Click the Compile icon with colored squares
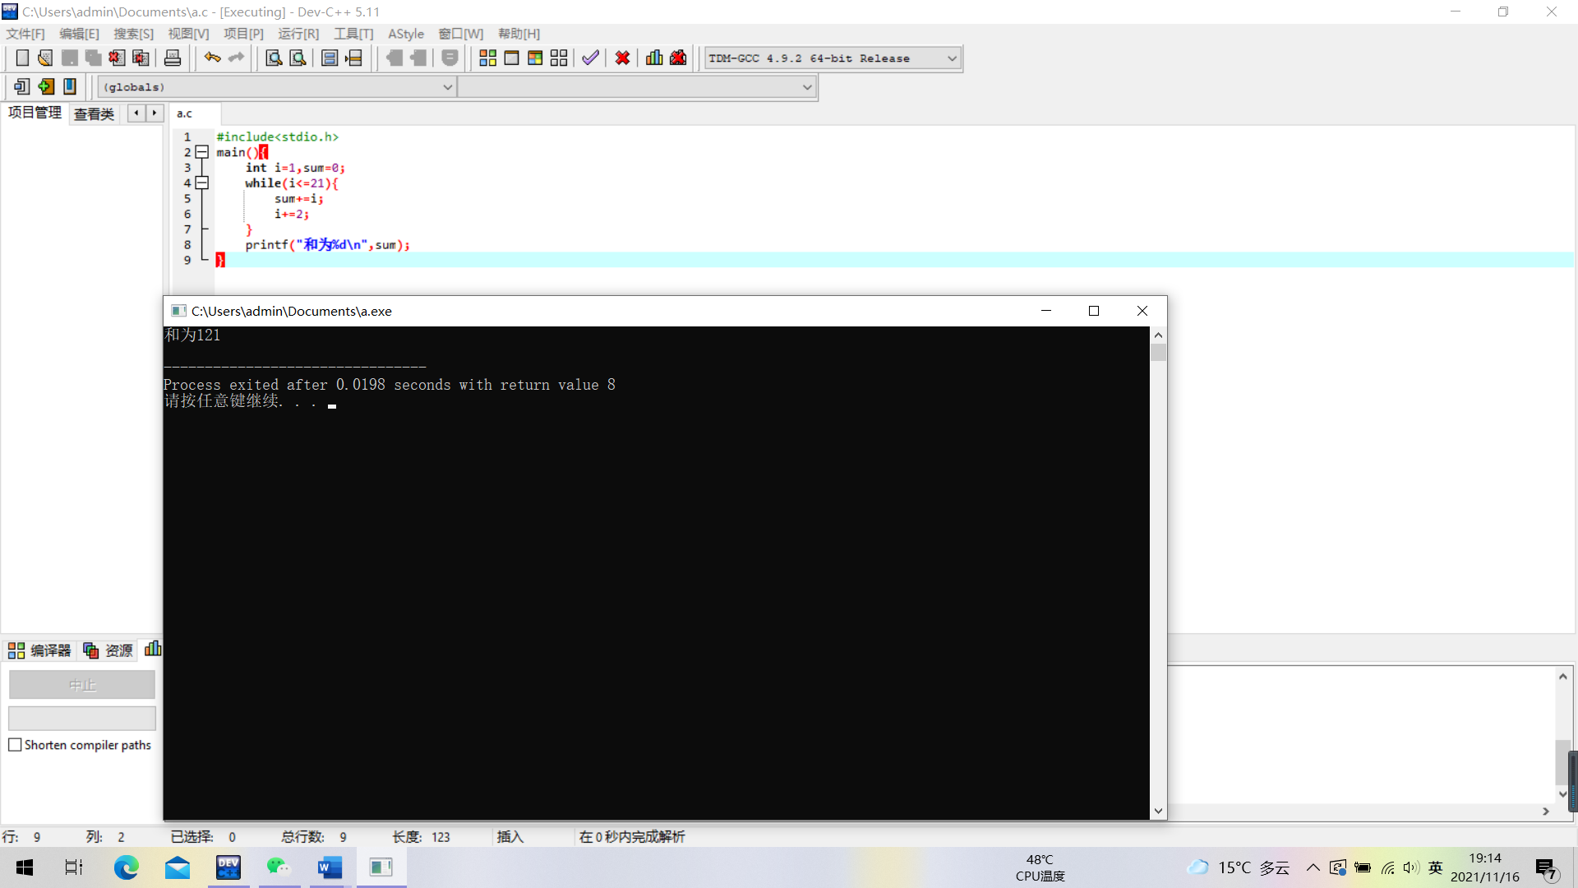Viewport: 1578px width, 888px height. pyautogui.click(x=487, y=58)
